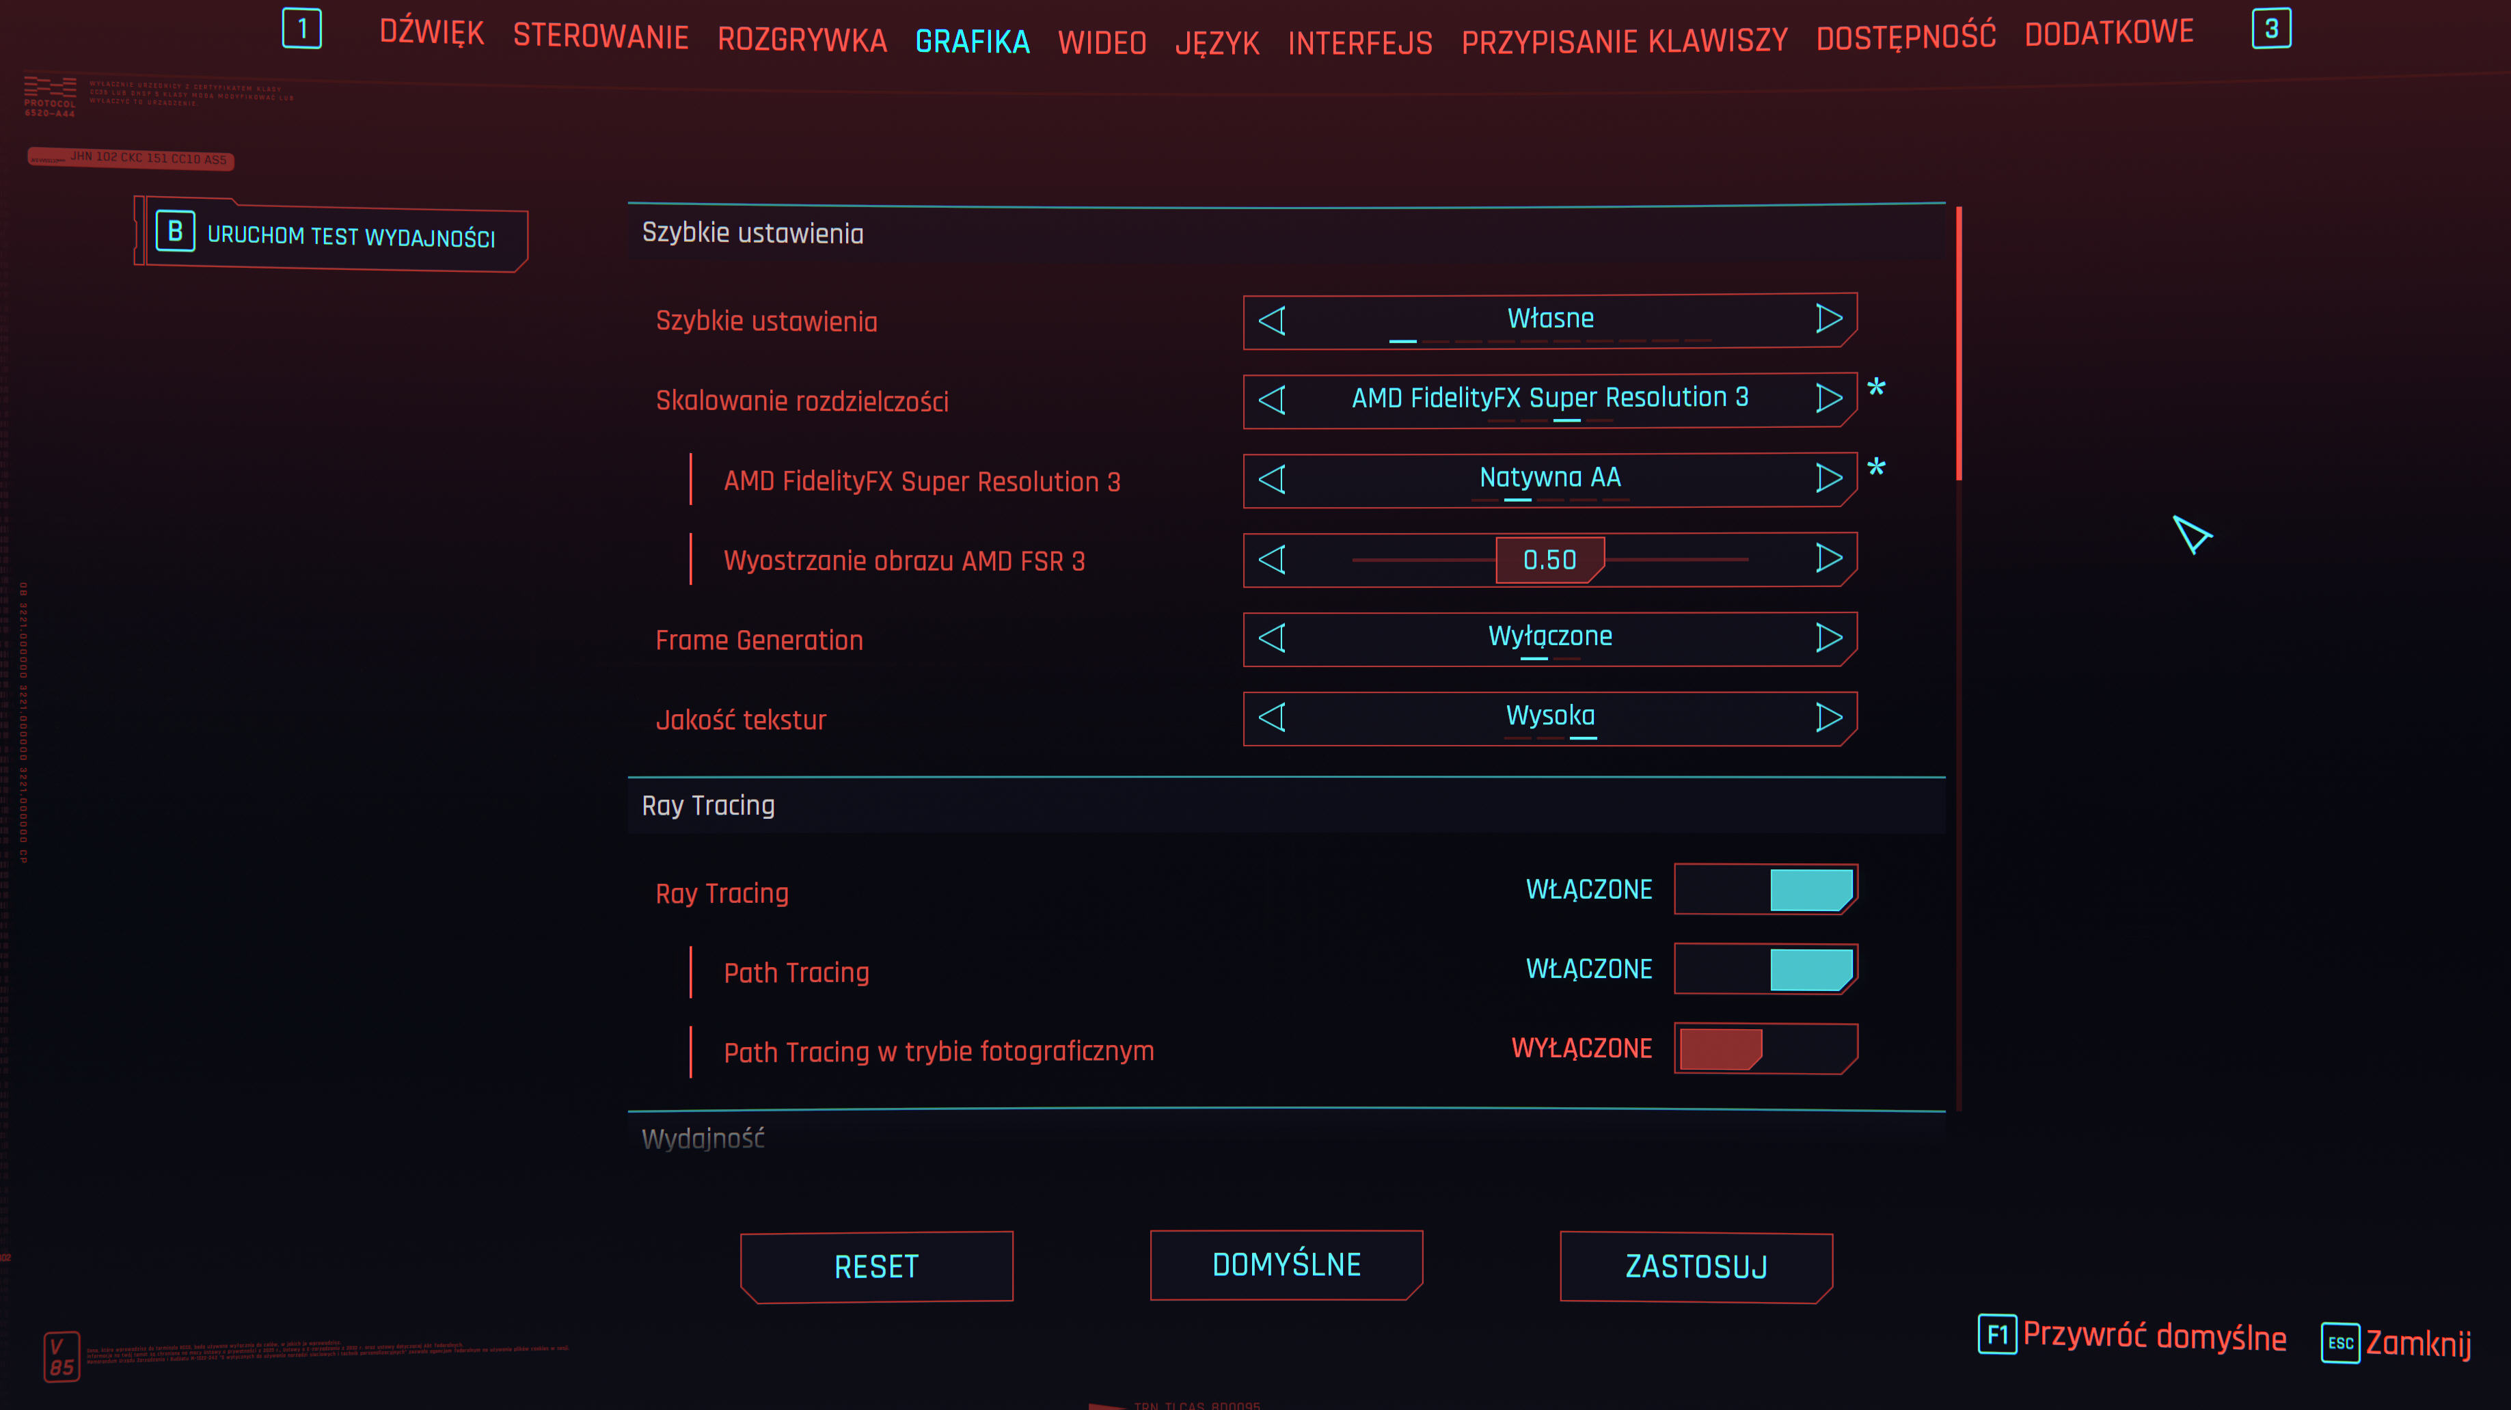Viewport: 2511px width, 1410px height.
Task: Click the red settings list scrollbar
Action: point(1958,343)
